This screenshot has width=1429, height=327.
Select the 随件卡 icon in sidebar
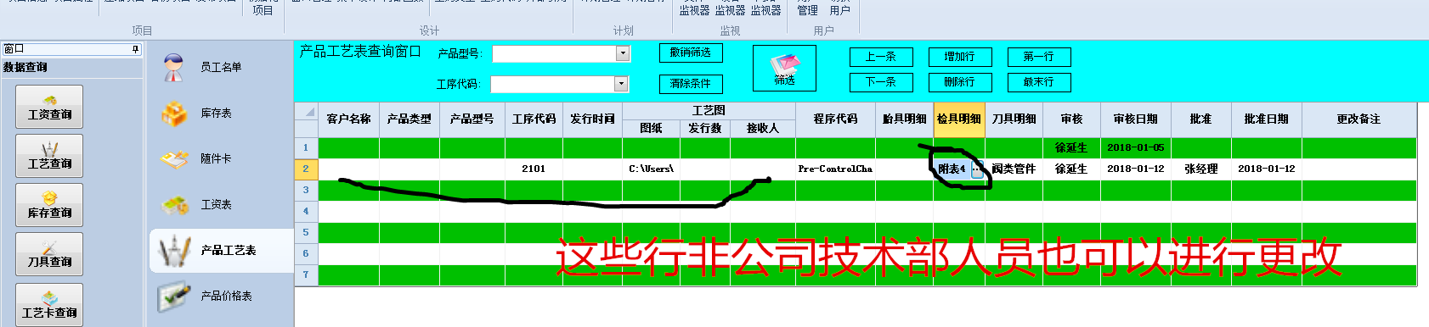[x=174, y=159]
